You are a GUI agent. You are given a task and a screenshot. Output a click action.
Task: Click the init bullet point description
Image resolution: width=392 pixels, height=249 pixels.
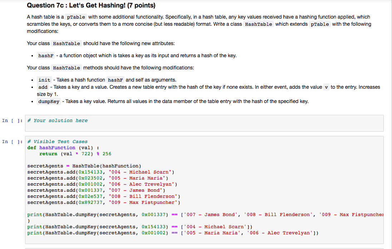click(107, 79)
